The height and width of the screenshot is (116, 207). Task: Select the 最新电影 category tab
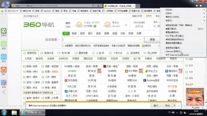tap(82, 53)
